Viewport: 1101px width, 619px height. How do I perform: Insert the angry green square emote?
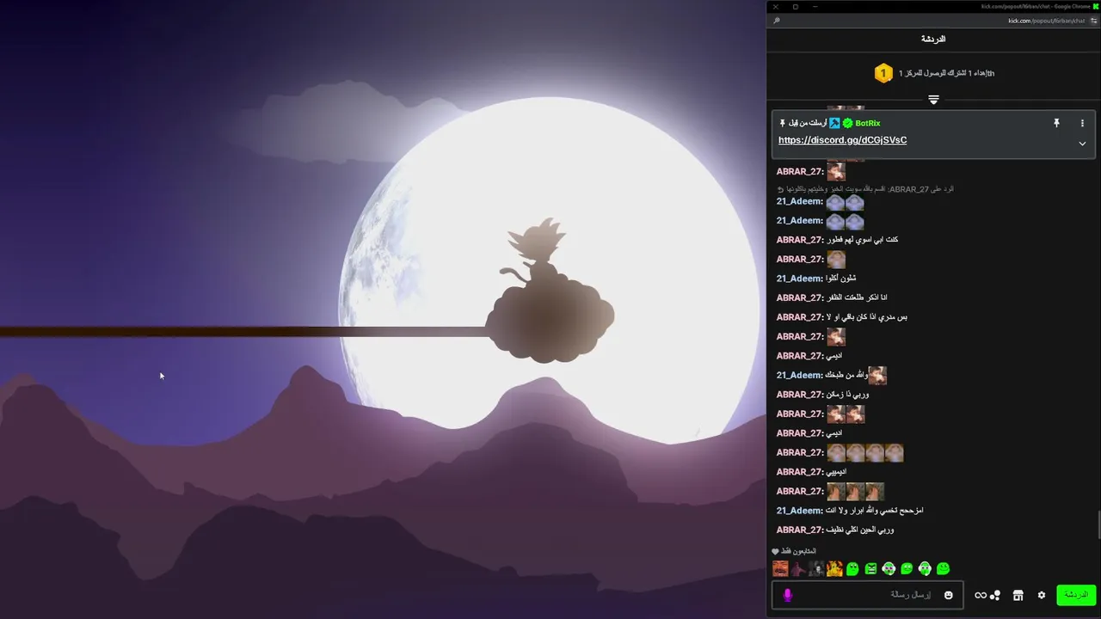click(870, 568)
